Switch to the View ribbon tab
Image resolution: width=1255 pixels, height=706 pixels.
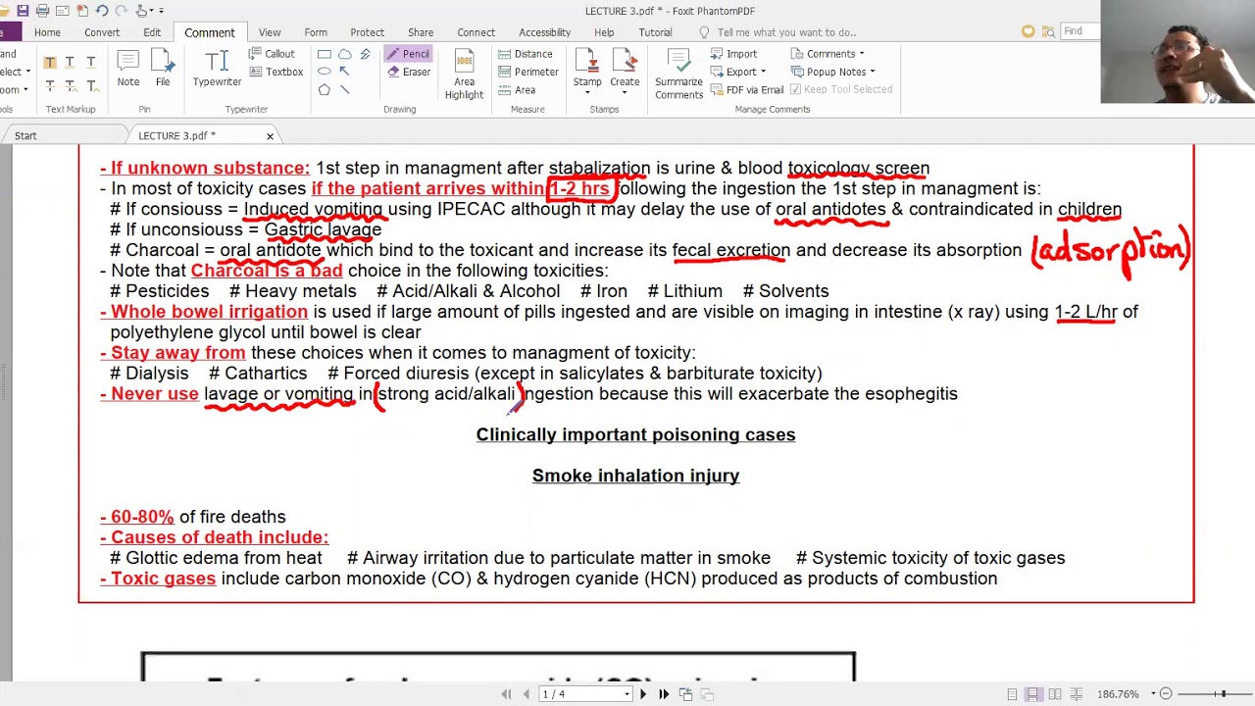tap(270, 32)
